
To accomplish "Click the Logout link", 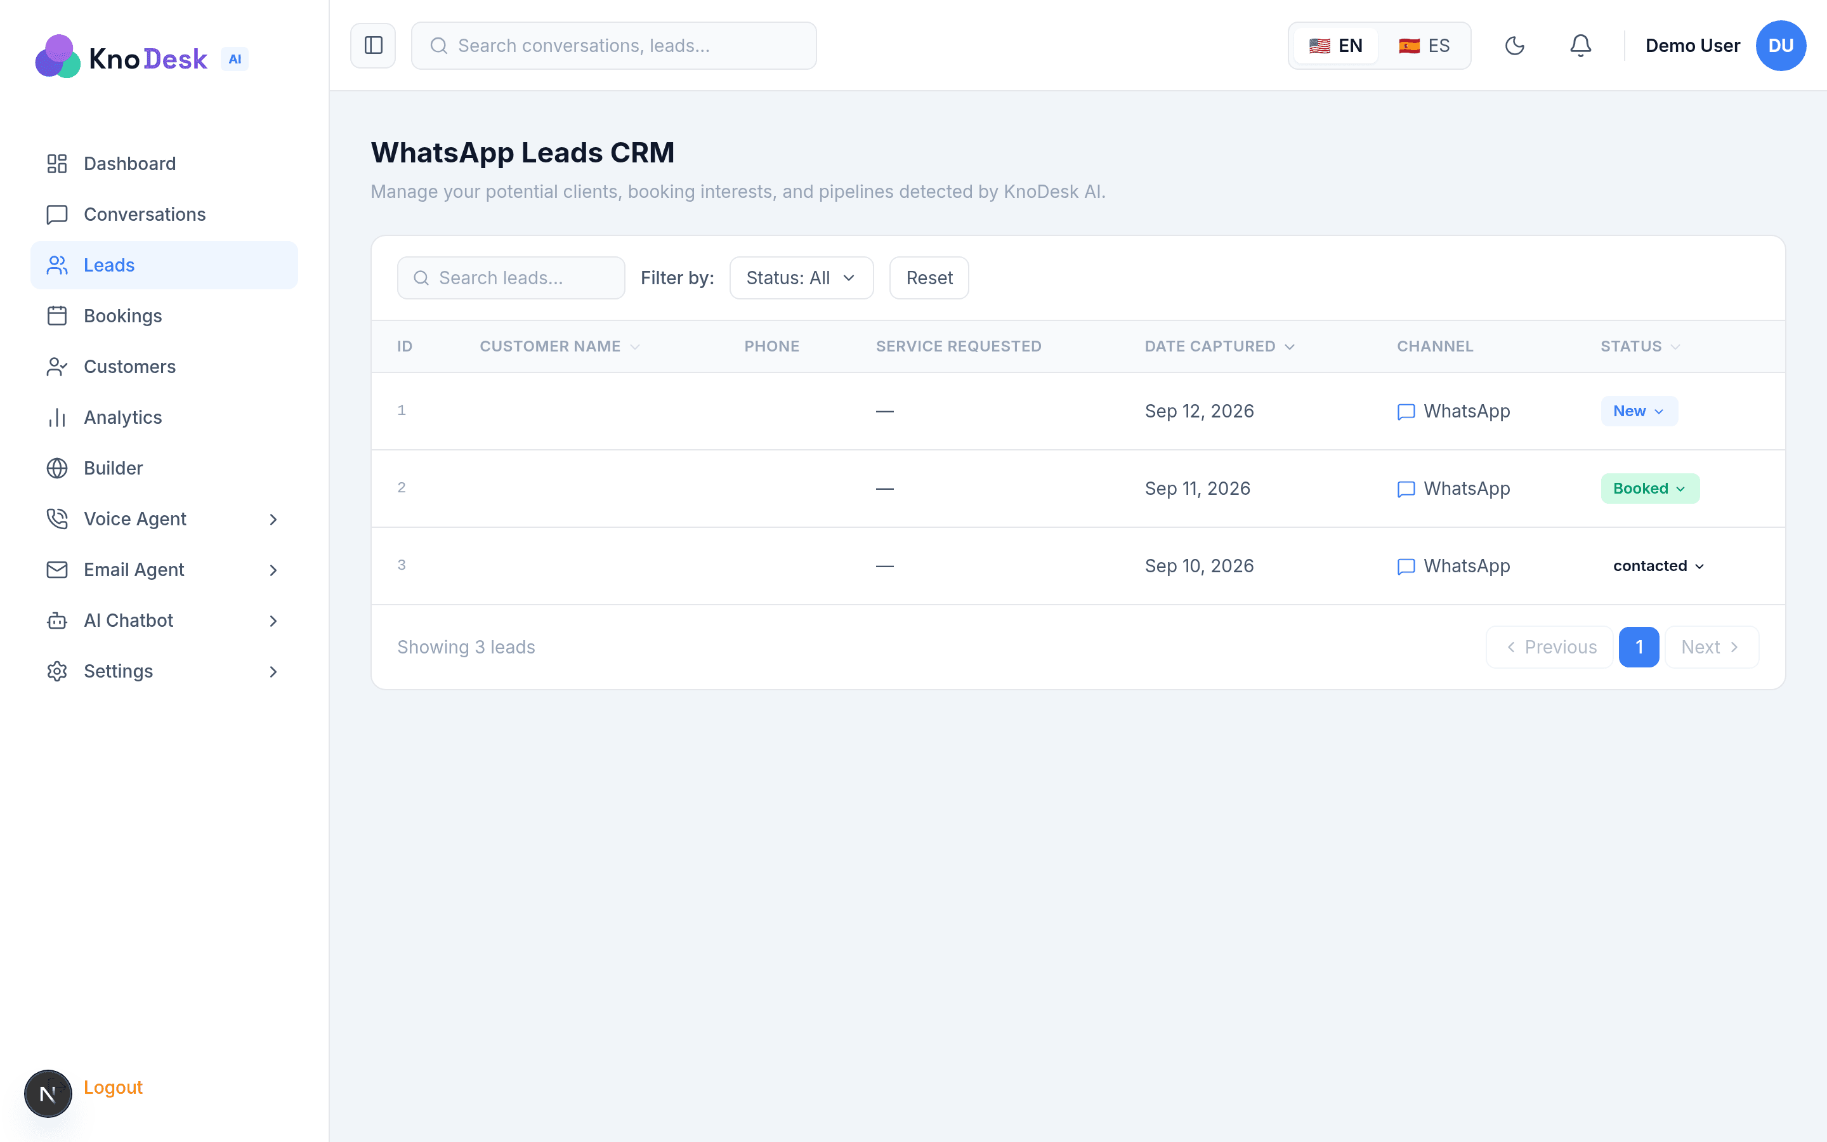I will (x=114, y=1087).
